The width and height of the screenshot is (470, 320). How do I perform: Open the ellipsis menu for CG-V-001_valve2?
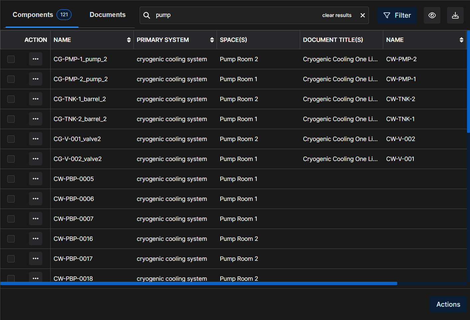click(36, 139)
